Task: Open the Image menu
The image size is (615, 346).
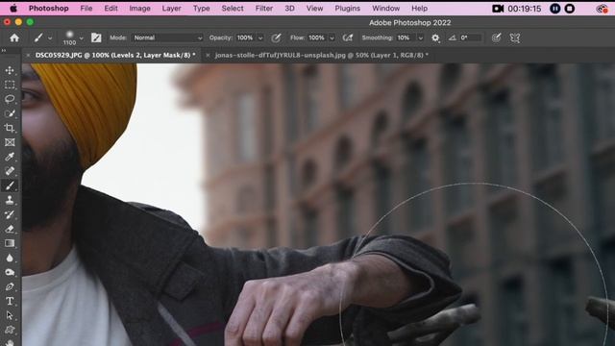Action: 139,9
